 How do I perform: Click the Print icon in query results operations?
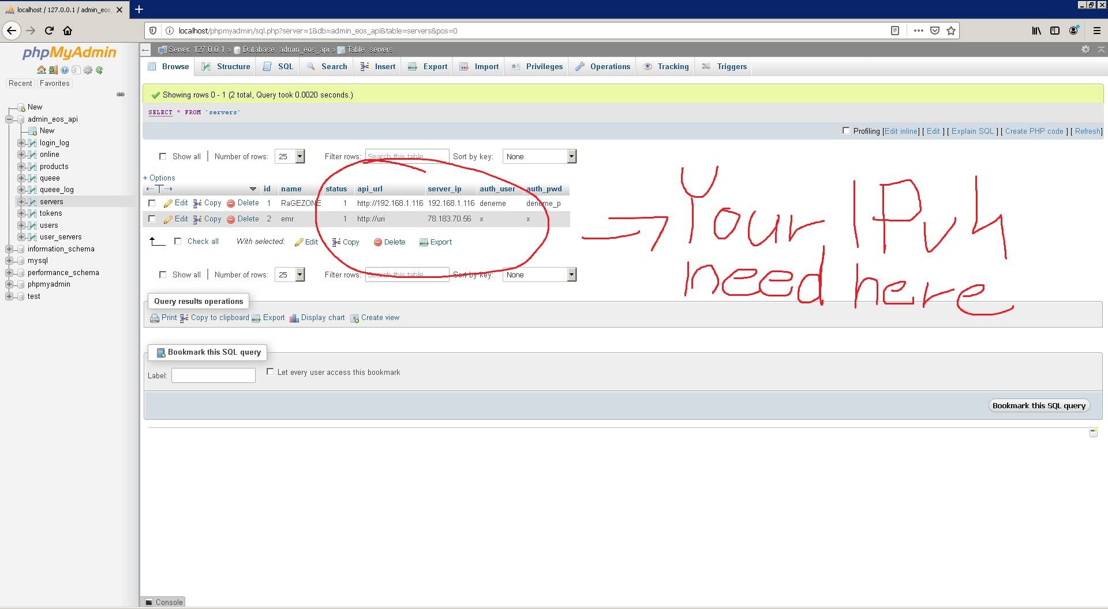click(155, 318)
